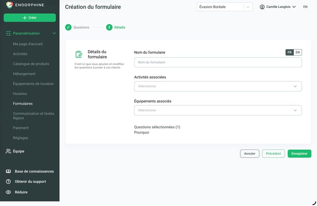The width and height of the screenshot is (317, 206).
Task: Switch form name language to EN
Action: coord(298,52)
